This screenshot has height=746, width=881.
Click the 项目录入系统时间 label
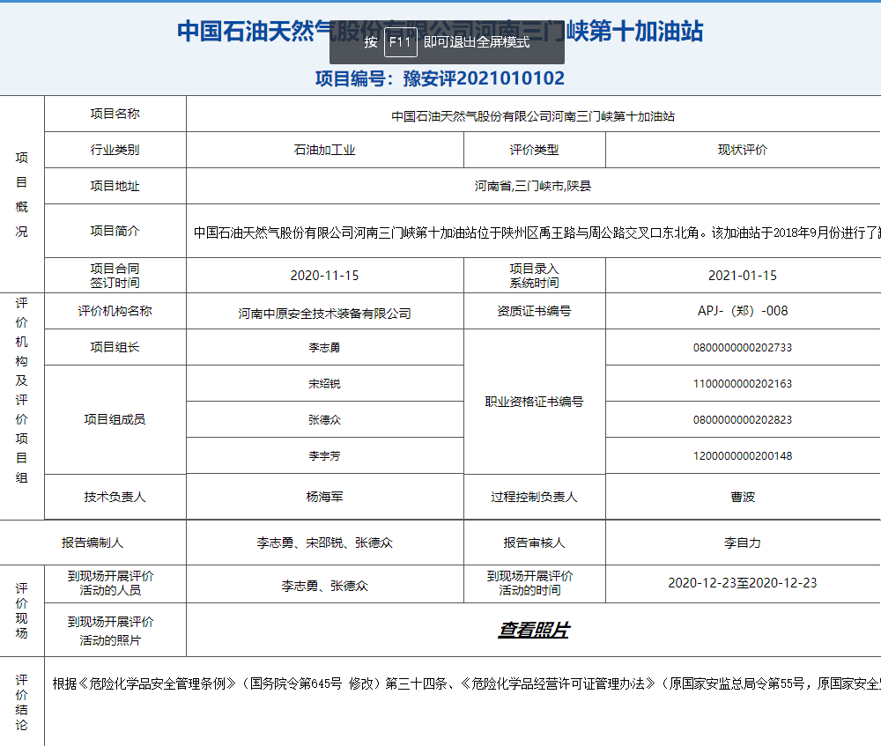tap(535, 276)
